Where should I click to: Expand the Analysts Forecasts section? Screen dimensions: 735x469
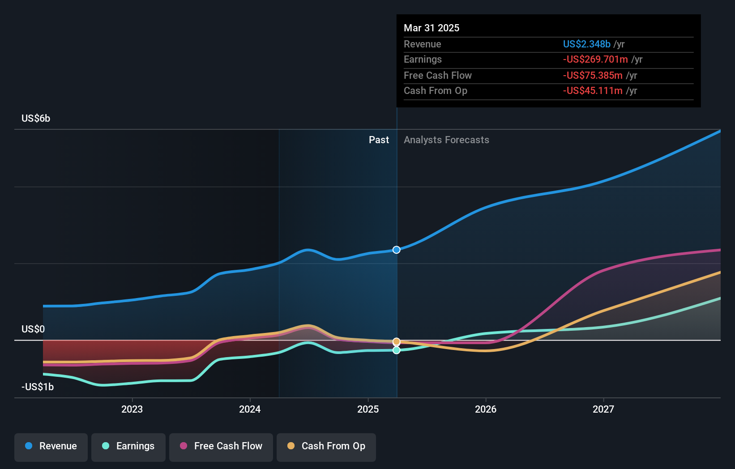click(446, 140)
